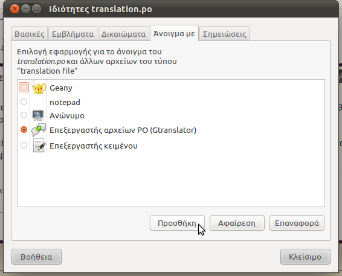Select the Geany radio button
The width and height of the screenshot is (342, 276).
pyautogui.click(x=24, y=88)
